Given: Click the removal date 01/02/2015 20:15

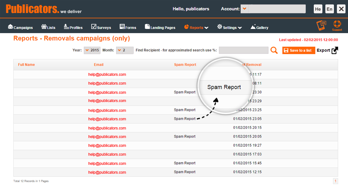Looking at the screenshot, I should click(247, 128).
